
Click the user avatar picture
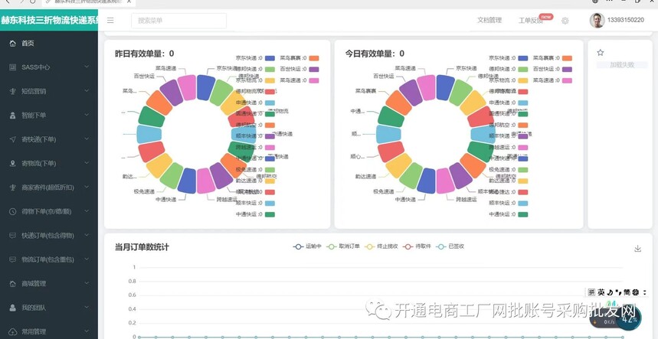point(597,20)
